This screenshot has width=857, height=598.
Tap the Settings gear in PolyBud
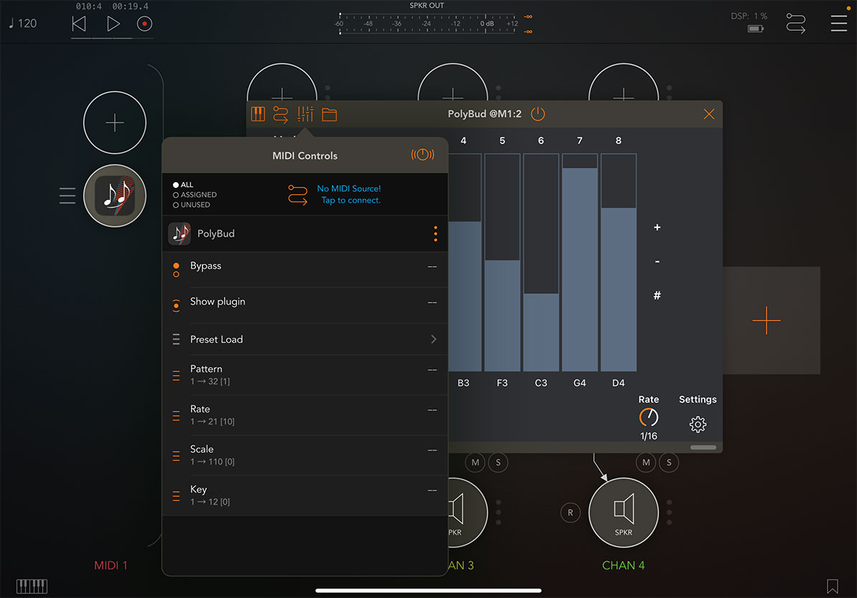697,424
